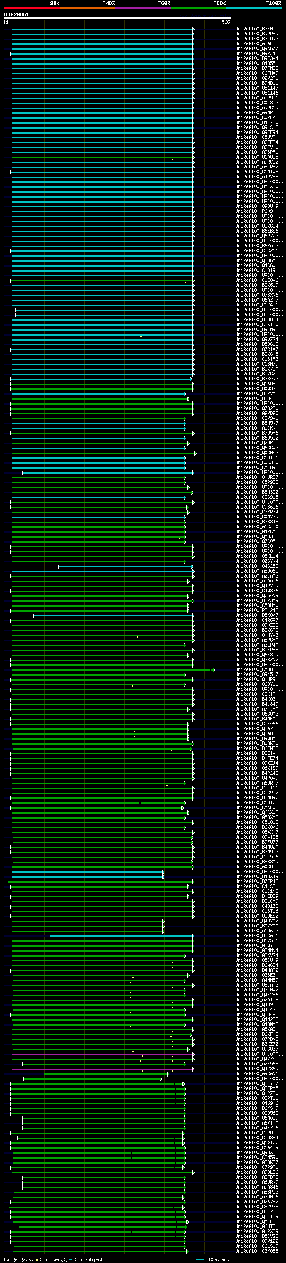Select hit label UniRef100_A9PJ46

(257, 53)
